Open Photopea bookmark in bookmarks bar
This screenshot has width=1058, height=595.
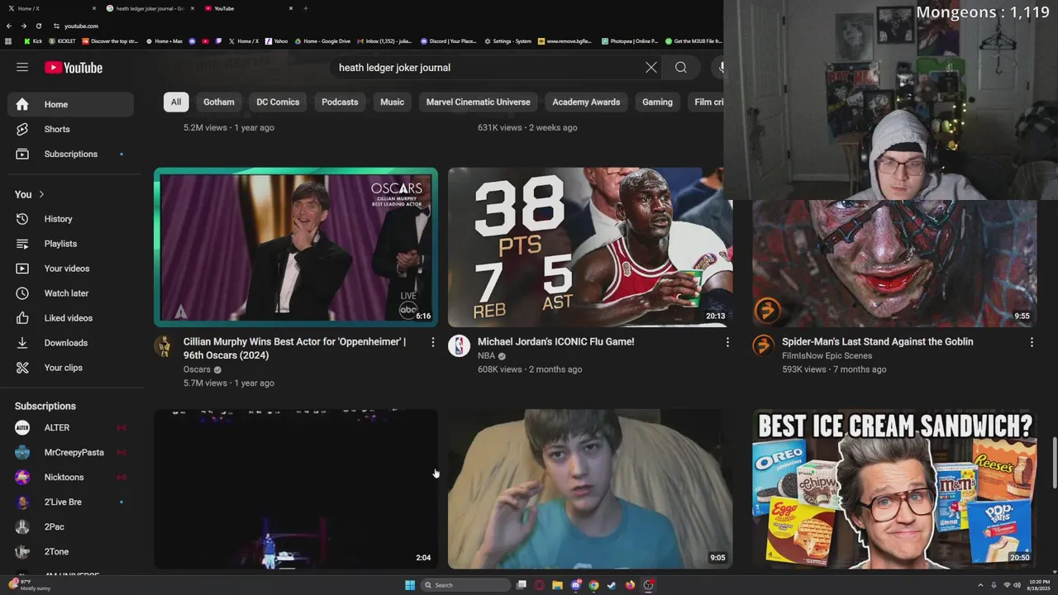pos(630,40)
